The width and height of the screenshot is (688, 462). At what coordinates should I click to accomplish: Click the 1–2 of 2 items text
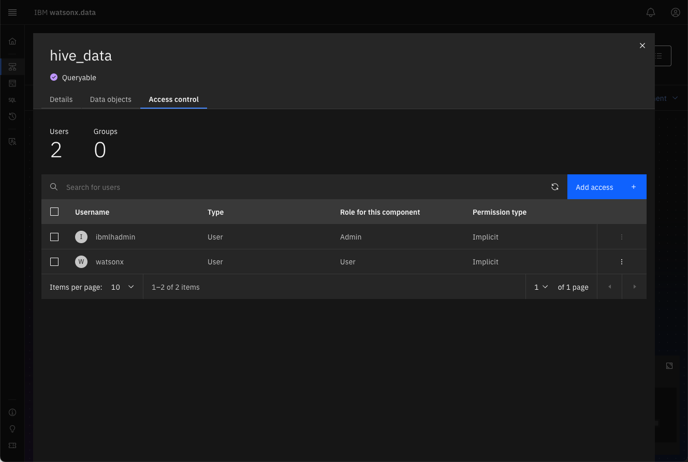tap(175, 287)
